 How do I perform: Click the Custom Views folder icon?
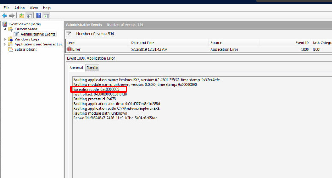pyautogui.click(x=11, y=29)
